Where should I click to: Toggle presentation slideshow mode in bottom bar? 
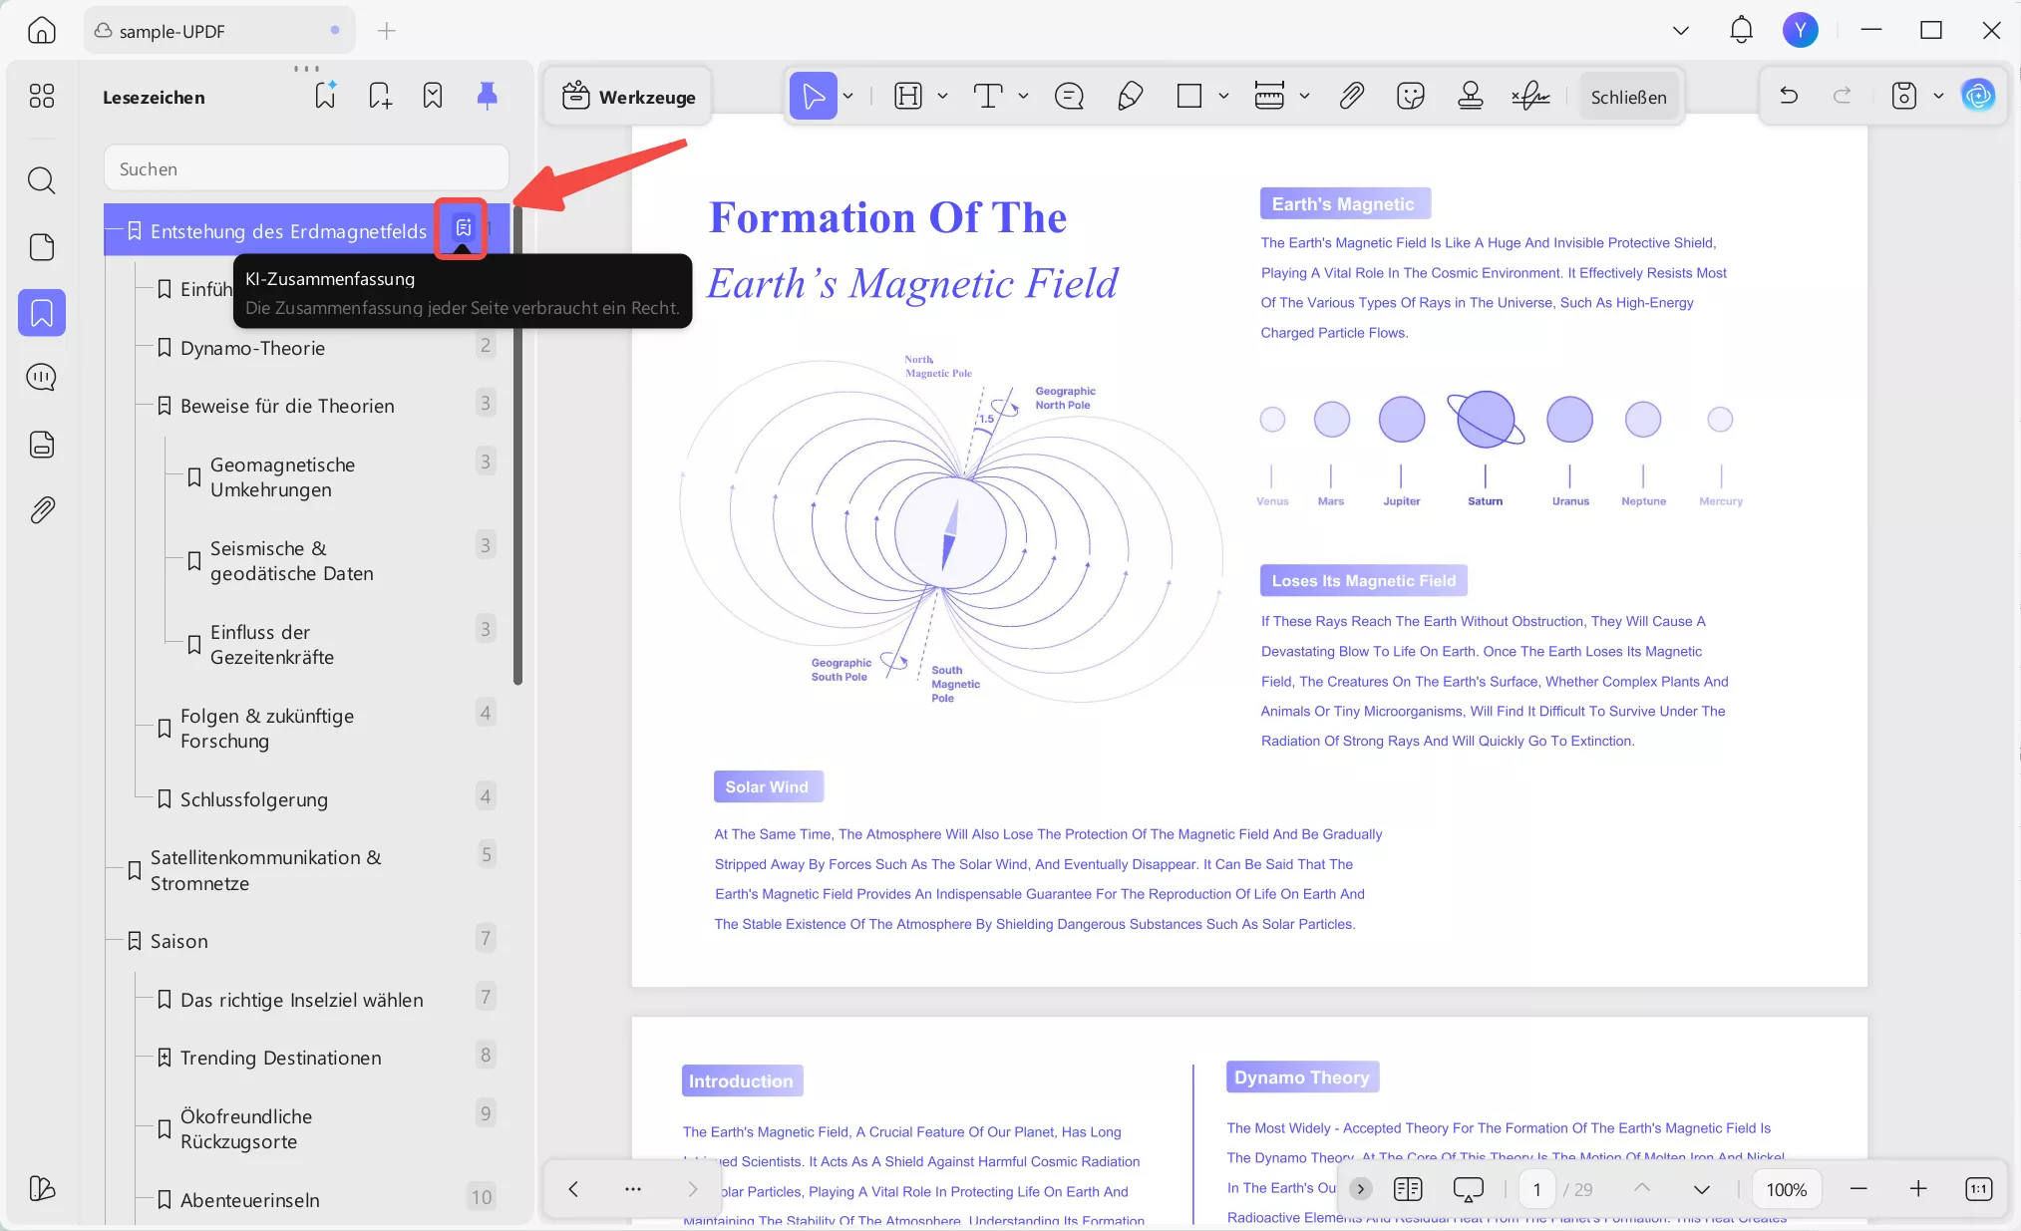click(x=1468, y=1188)
